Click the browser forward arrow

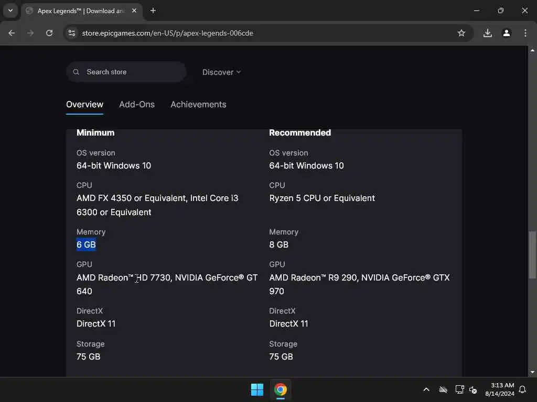[x=30, y=33]
